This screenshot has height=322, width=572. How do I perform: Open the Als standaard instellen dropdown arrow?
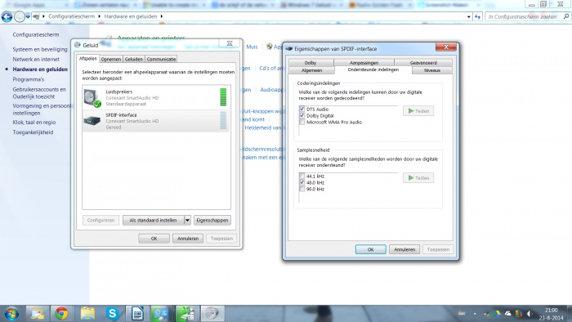[x=187, y=221]
